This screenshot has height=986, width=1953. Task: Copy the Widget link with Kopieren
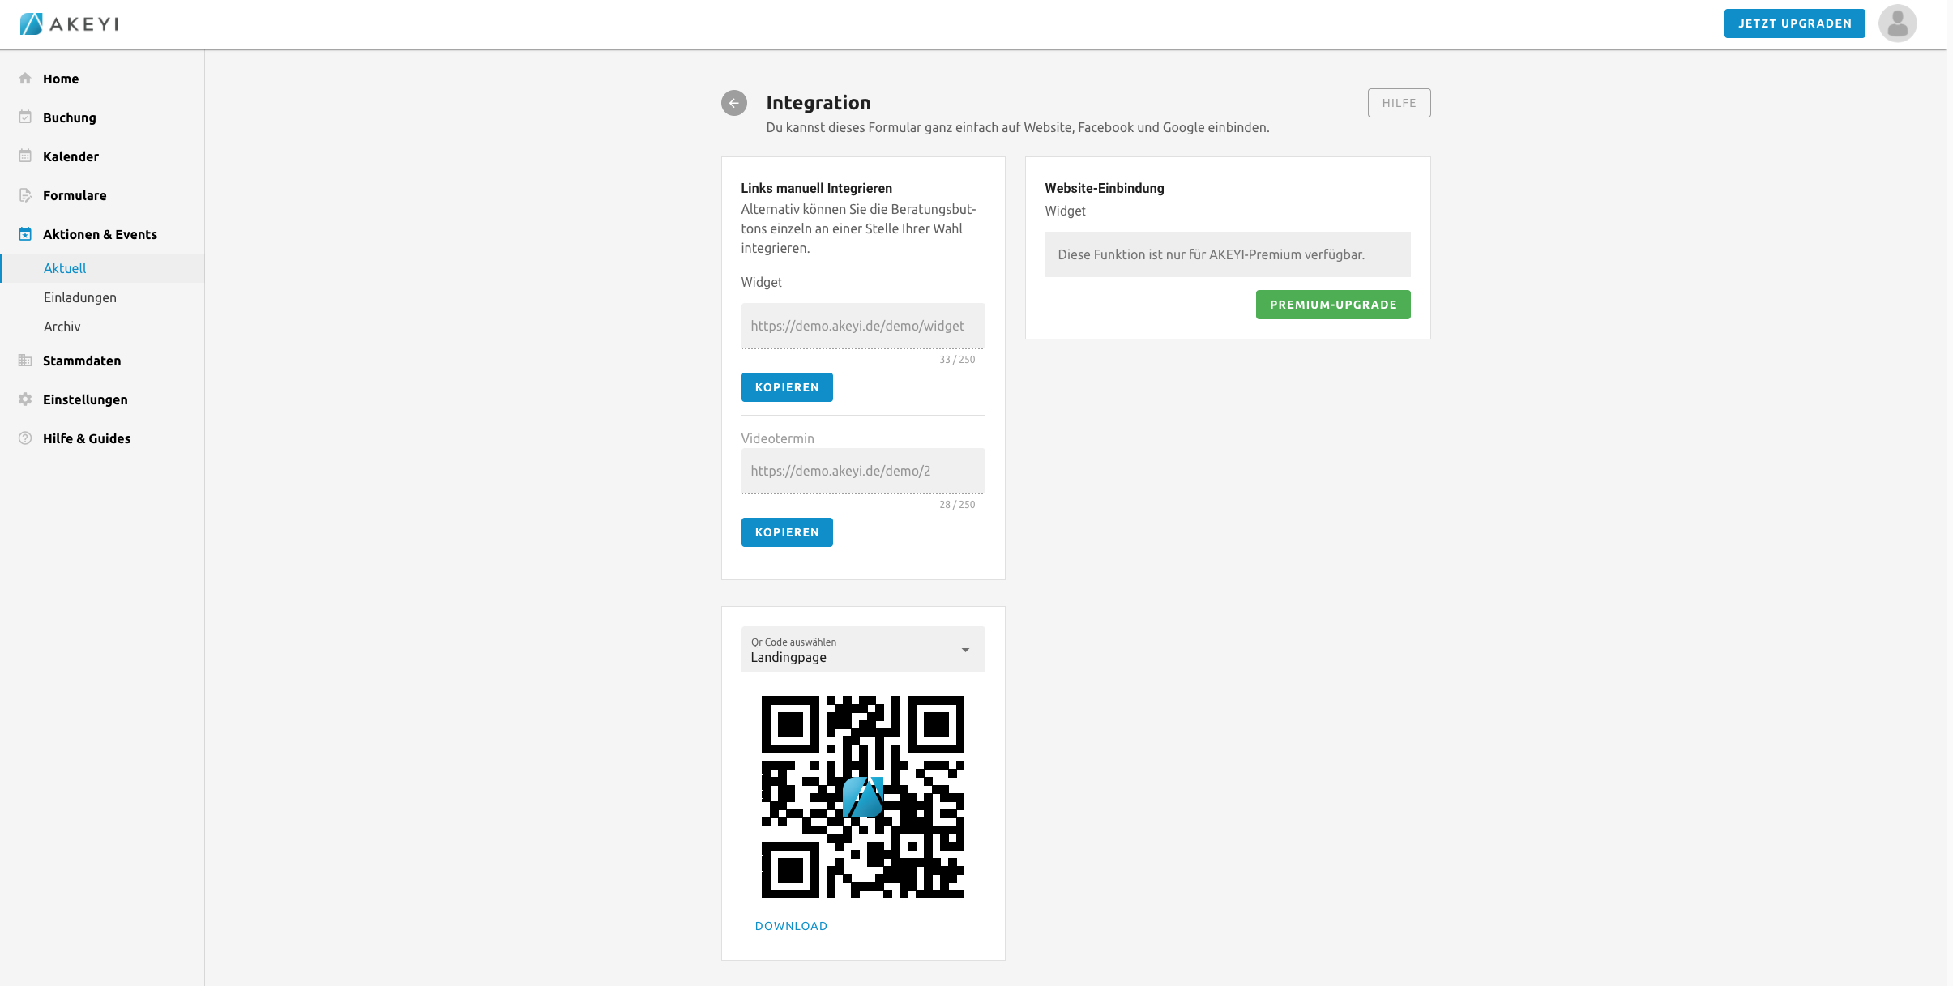(786, 387)
